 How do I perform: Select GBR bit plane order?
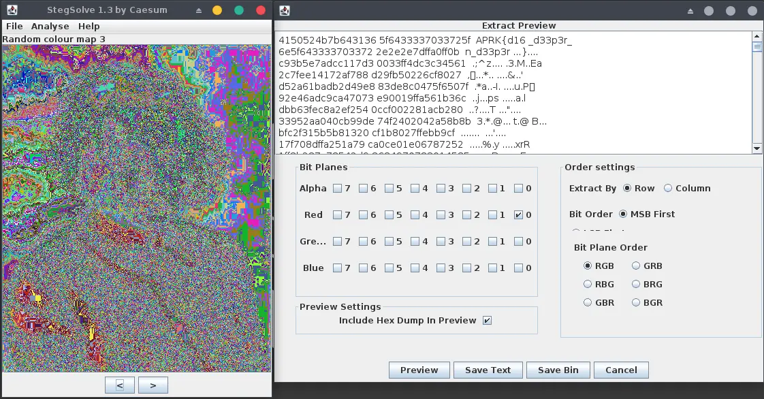click(588, 302)
